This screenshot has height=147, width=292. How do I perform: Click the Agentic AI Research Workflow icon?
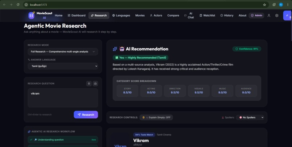pos(29,132)
